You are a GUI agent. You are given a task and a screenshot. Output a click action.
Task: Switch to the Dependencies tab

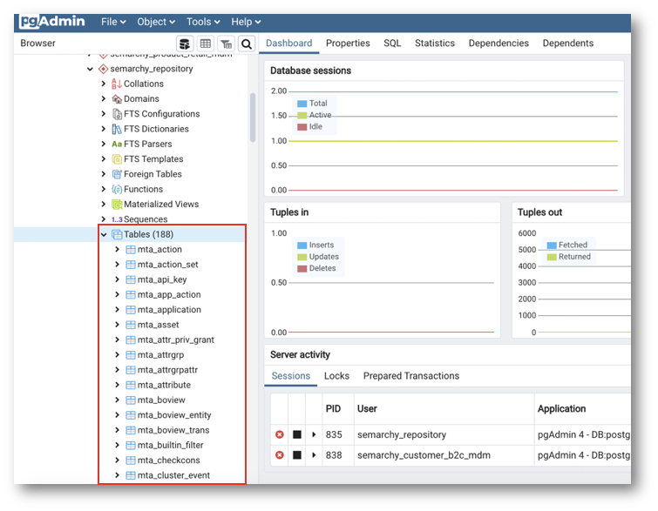coord(499,44)
